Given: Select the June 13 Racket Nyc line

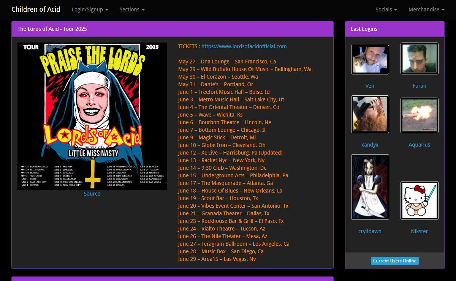Looking at the screenshot, I should coord(222,160).
